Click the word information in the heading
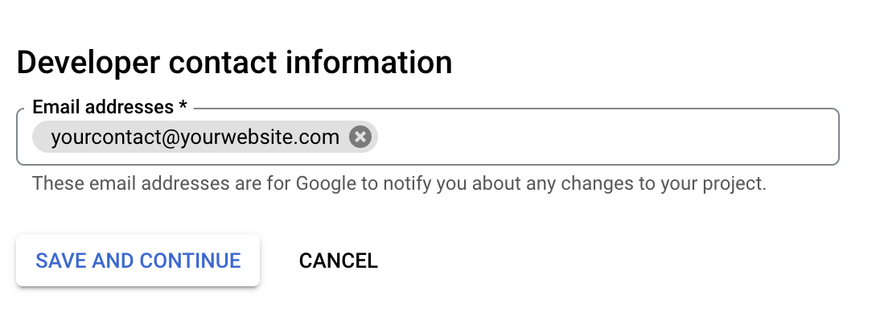The width and height of the screenshot is (880, 320). pos(368,63)
